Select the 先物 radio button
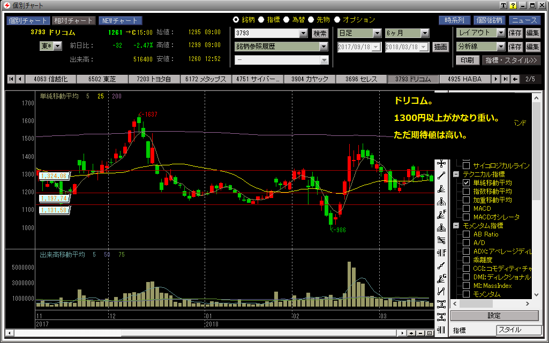This screenshot has width=549, height=343. pyautogui.click(x=311, y=20)
